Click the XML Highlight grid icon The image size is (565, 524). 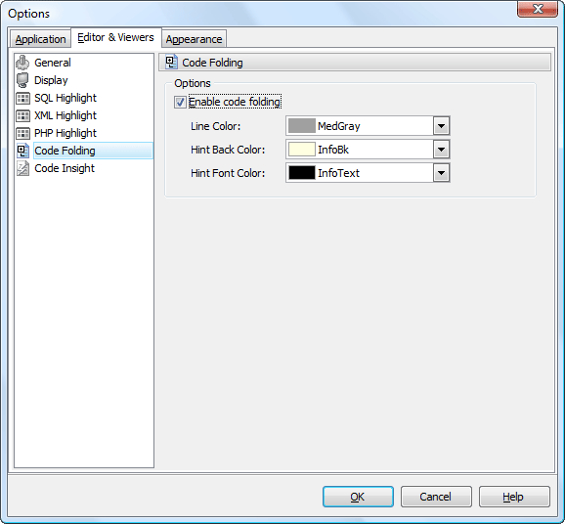(22, 115)
